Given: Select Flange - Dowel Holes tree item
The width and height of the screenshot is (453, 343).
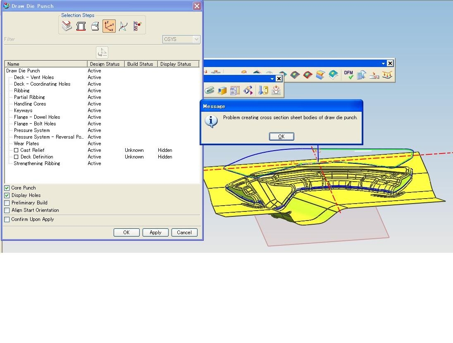Looking at the screenshot, I should 37,118.
